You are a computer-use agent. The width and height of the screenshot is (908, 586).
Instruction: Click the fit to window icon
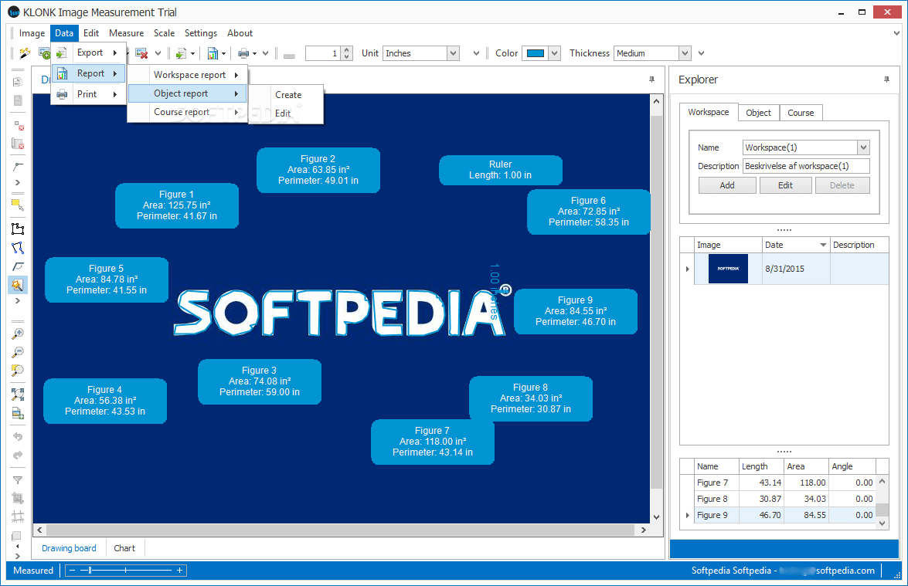(18, 395)
